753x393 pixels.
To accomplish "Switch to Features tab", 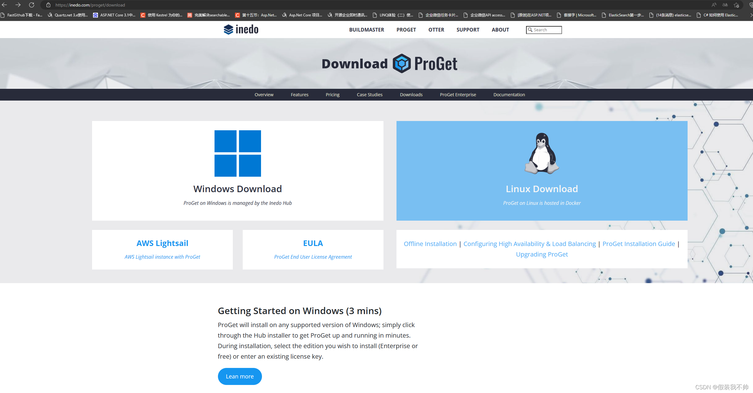I will pos(299,95).
